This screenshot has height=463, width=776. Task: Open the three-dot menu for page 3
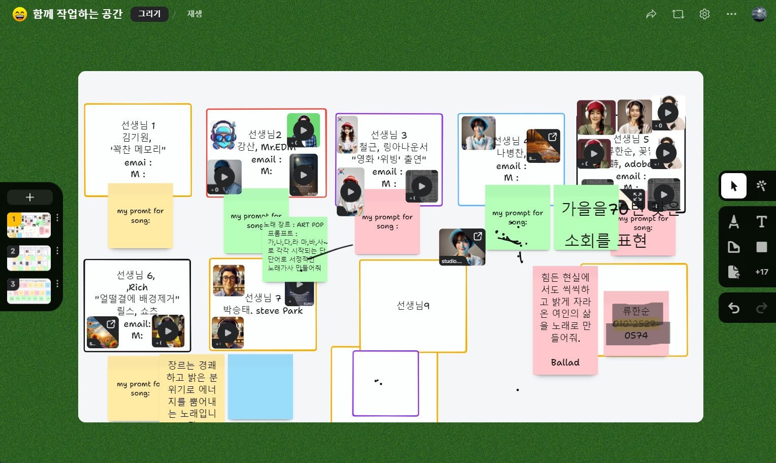[x=57, y=283]
